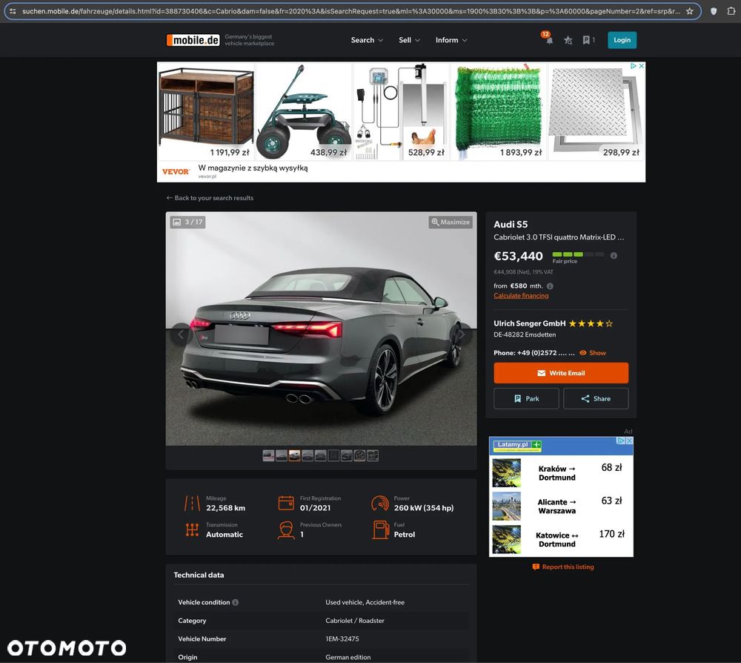Expand the Inform menu

(x=451, y=40)
